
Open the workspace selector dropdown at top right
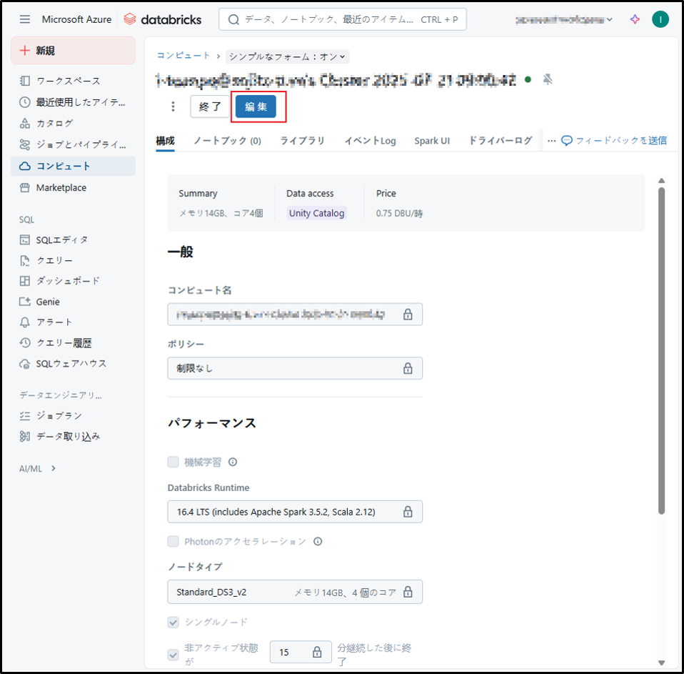point(563,19)
